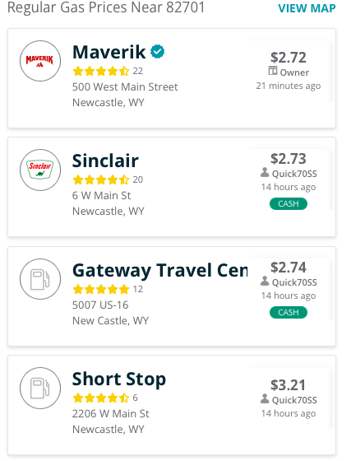Click the Owner icon beside Maverik's price
Screen dimensions: 351x461
pyautogui.click(x=273, y=71)
